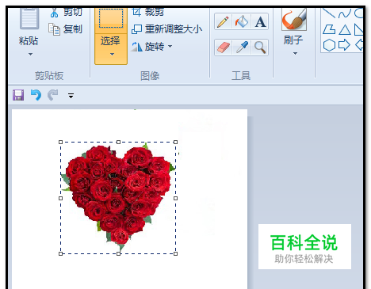This screenshot has width=371, height=289.
Task: Choose the straight line shape
Action: 329,13
